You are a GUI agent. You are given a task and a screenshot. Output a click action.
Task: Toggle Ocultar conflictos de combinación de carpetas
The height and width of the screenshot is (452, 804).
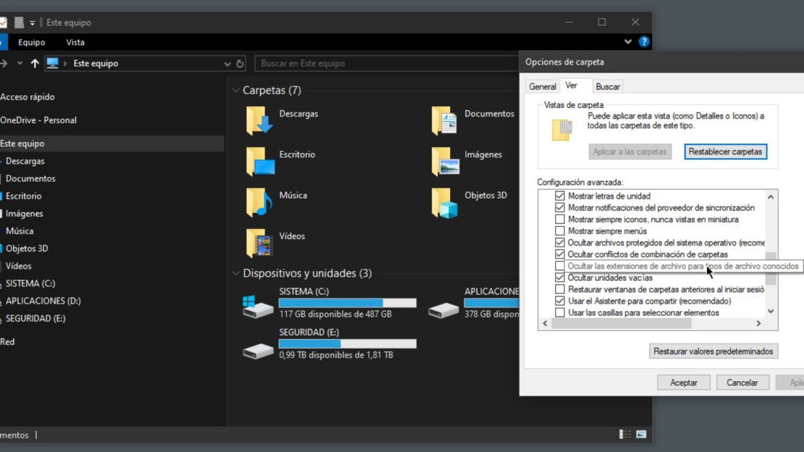pyautogui.click(x=559, y=254)
